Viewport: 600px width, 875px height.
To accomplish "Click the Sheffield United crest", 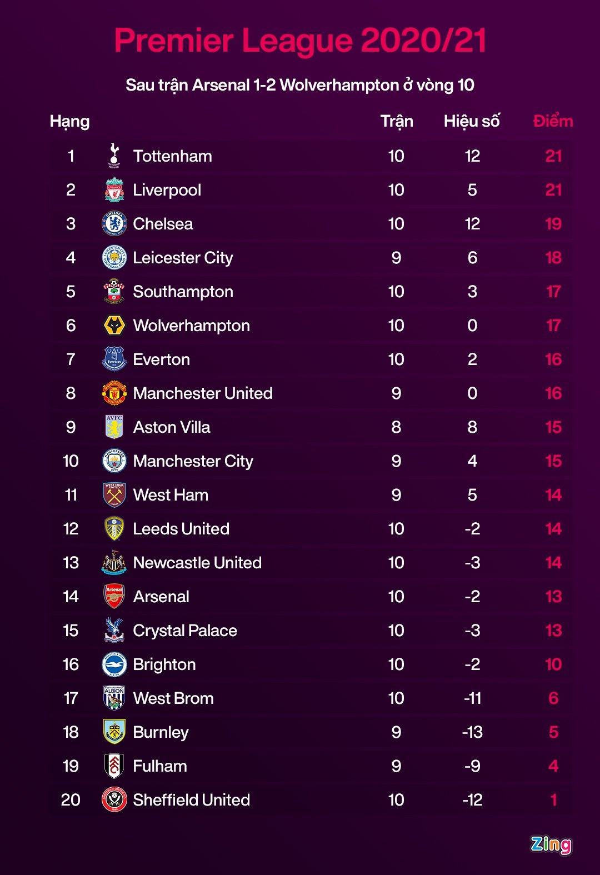I will (x=114, y=800).
